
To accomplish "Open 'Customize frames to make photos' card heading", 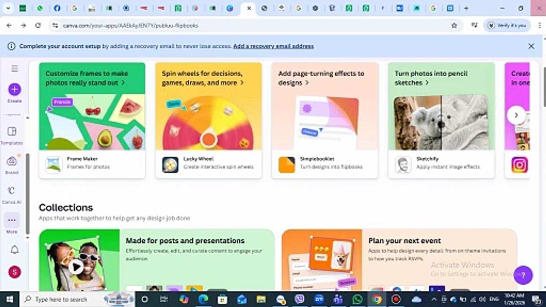I will click(87, 78).
